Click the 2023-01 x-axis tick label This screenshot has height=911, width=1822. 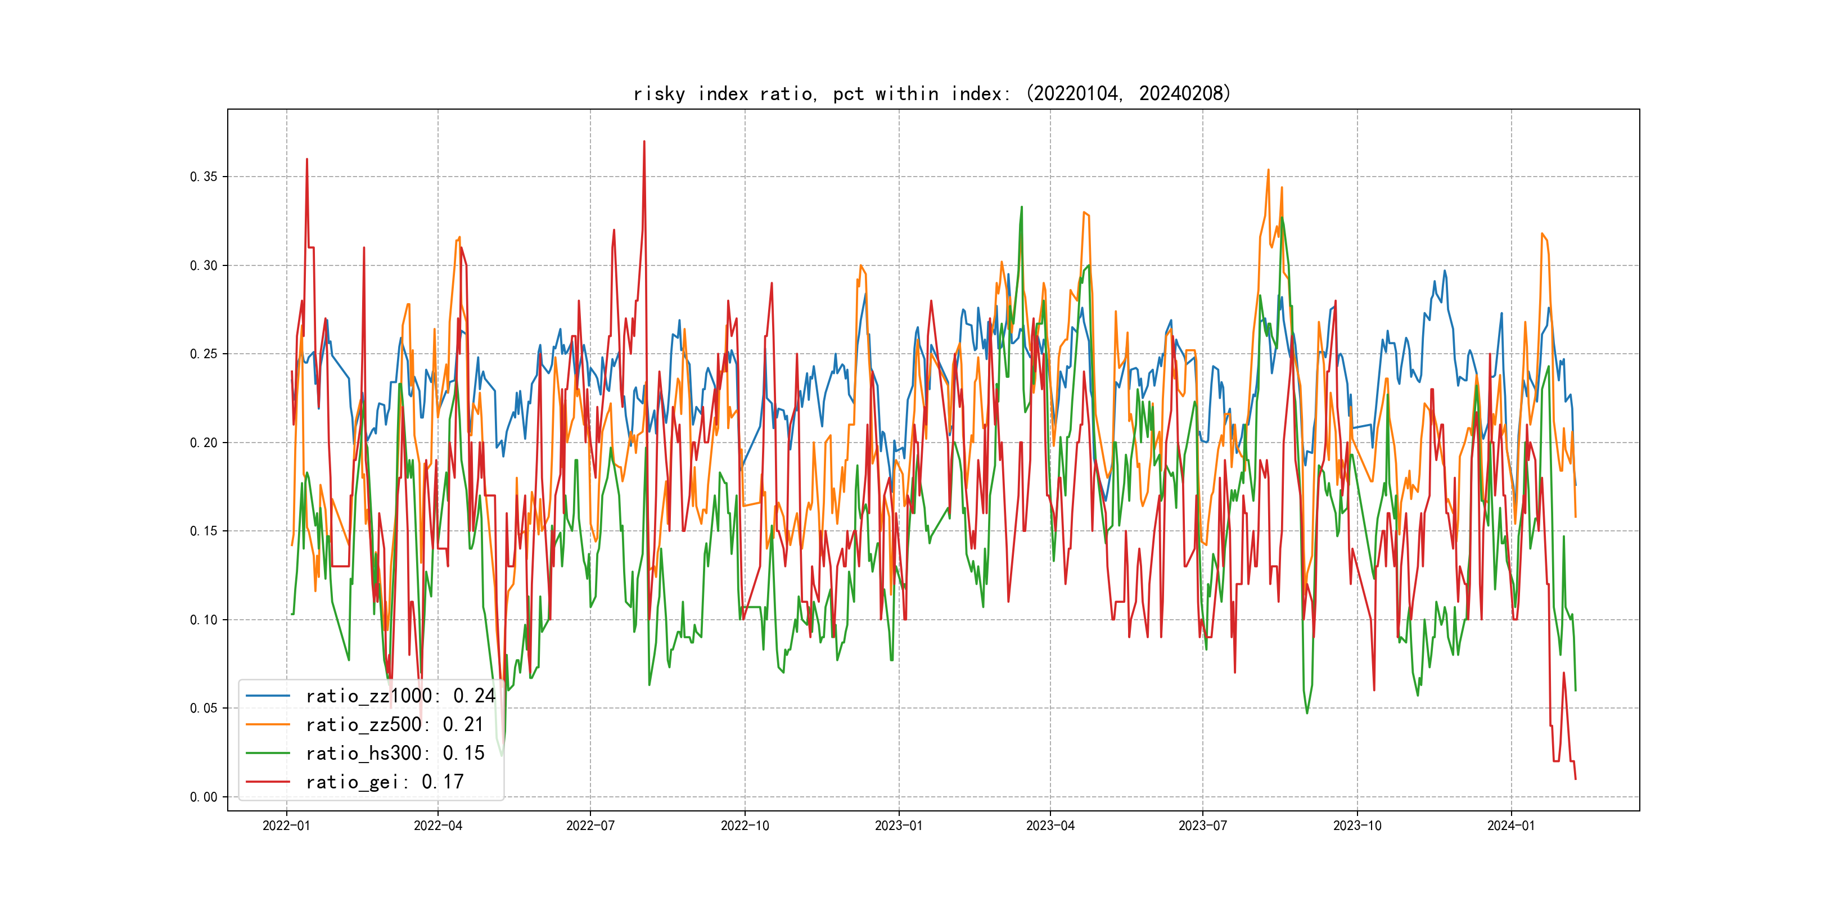(898, 826)
